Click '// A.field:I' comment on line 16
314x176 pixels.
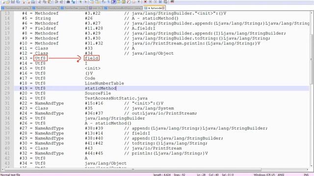point(140,28)
